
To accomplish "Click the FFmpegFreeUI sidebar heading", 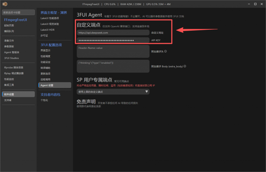I will coord(15,20).
